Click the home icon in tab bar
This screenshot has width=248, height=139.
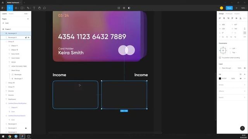(3, 3)
